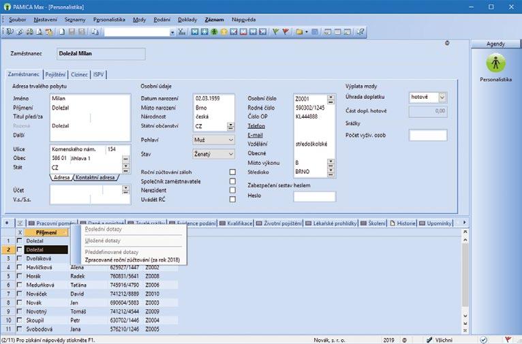The width and height of the screenshot is (522, 344).
Task: Open the Úhrada doplatku dropdown
Action: coord(428,97)
